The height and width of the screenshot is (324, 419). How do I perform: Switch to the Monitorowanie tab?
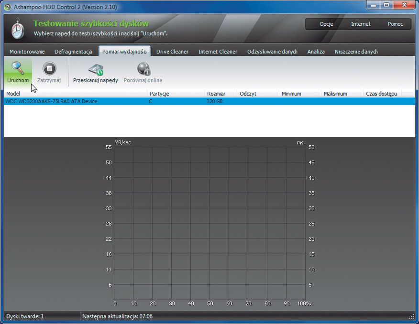(x=27, y=52)
